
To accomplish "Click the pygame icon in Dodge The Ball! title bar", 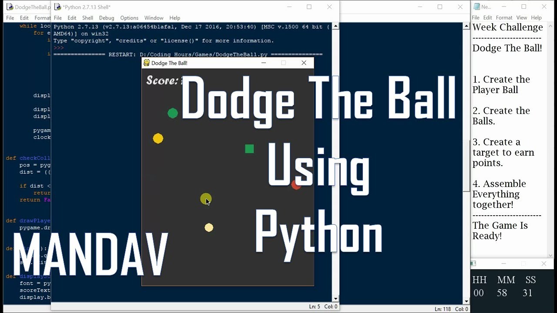I will coord(147,63).
